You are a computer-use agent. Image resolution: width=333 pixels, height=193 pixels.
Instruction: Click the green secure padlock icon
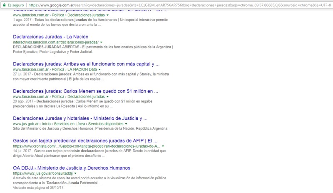click(x=4, y=5)
